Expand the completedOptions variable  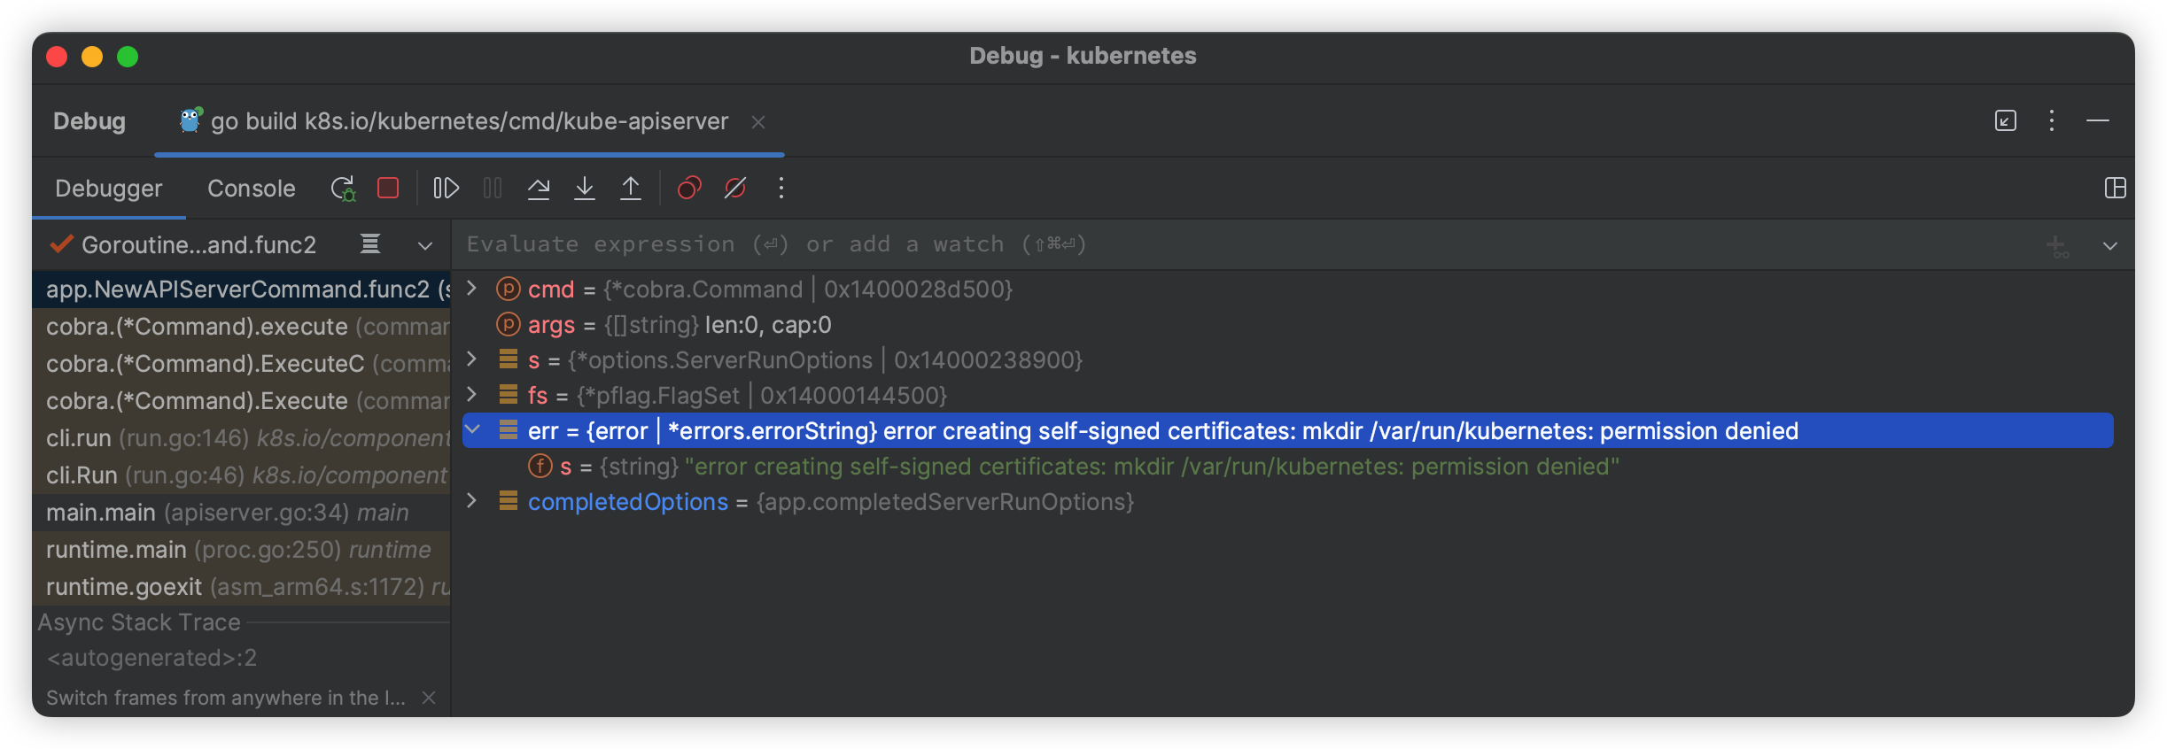472,500
